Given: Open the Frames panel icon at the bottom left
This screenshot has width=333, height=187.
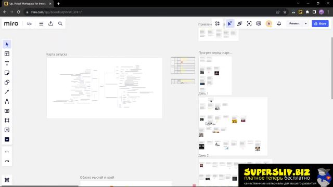Looking at the screenshot, I should (7, 180).
